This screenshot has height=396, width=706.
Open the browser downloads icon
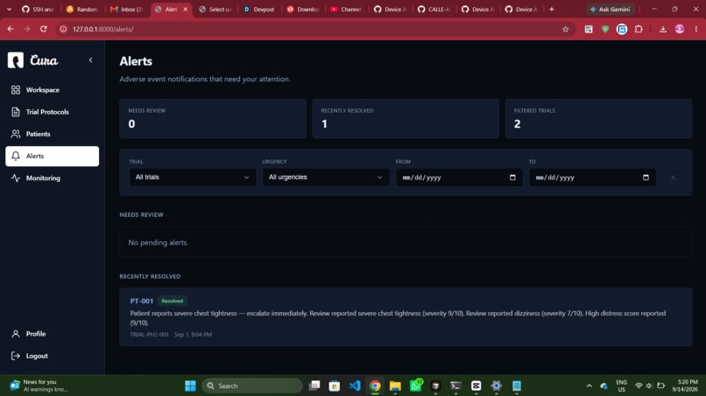click(x=663, y=29)
